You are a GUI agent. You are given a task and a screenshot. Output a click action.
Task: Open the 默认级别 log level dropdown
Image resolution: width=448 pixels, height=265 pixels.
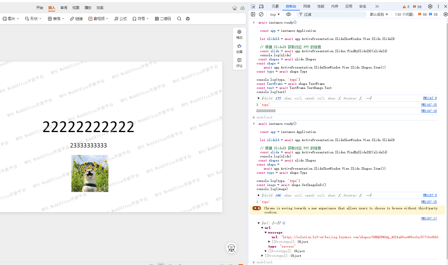pyautogui.click(x=379, y=14)
